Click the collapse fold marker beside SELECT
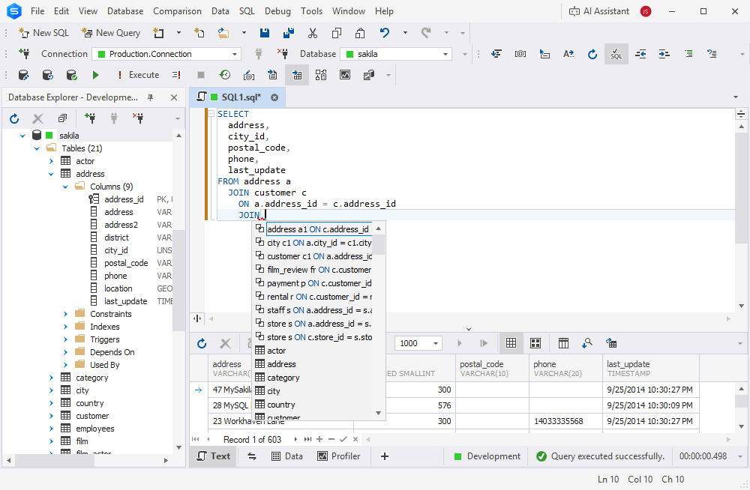Image resolution: width=750 pixels, height=490 pixels. [x=211, y=114]
